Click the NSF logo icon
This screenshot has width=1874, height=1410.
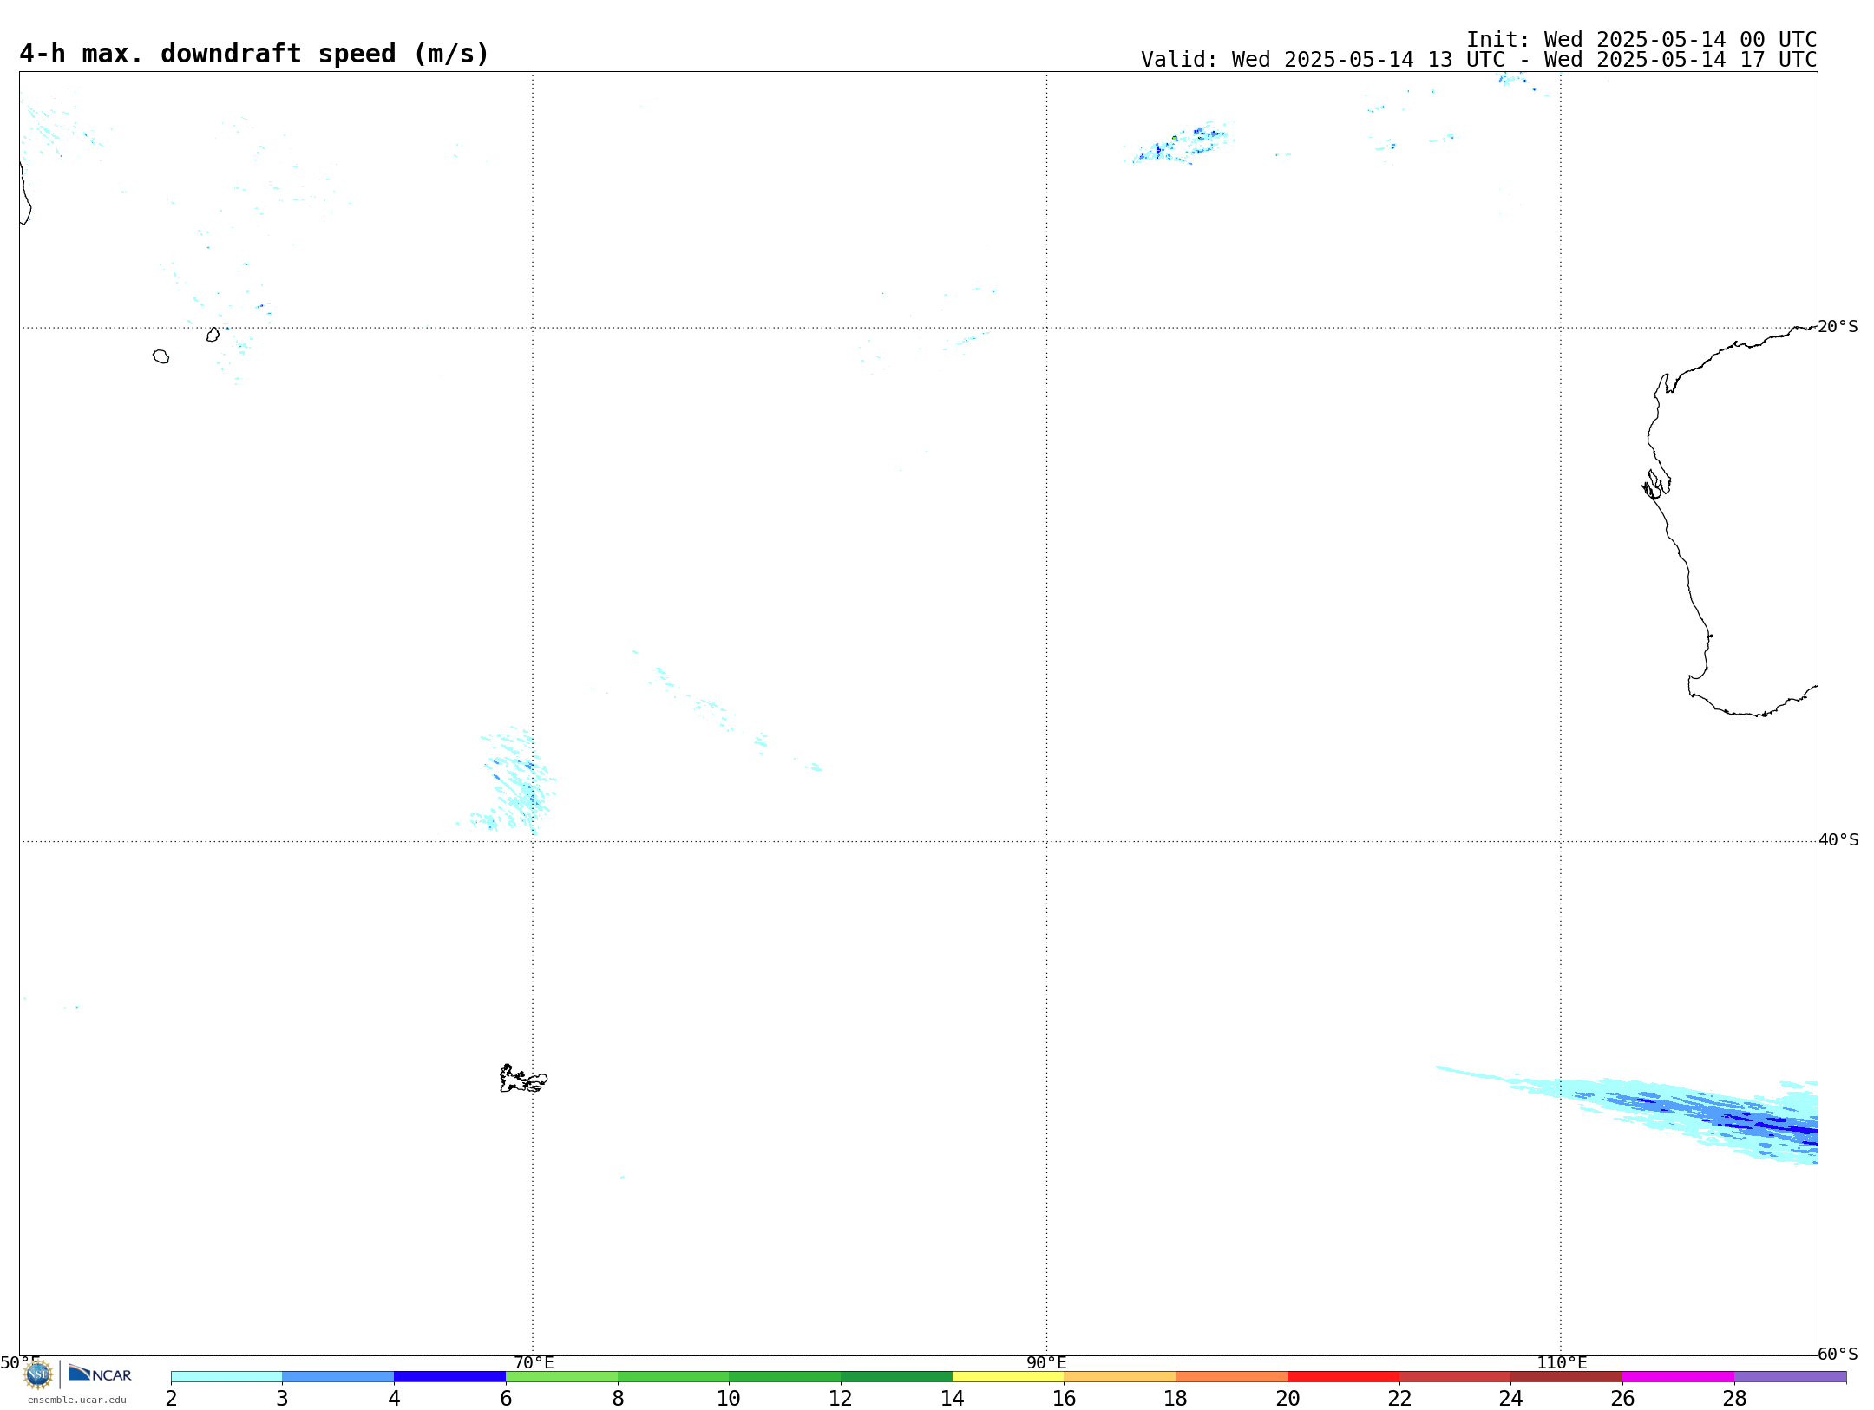coord(38,1374)
